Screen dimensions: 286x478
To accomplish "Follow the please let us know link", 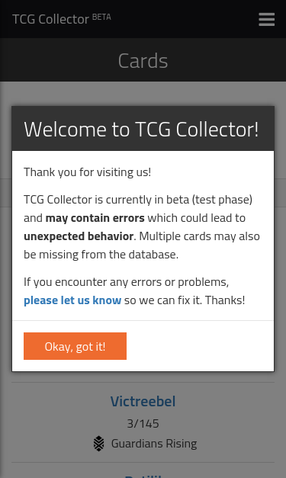I will point(72,300).
